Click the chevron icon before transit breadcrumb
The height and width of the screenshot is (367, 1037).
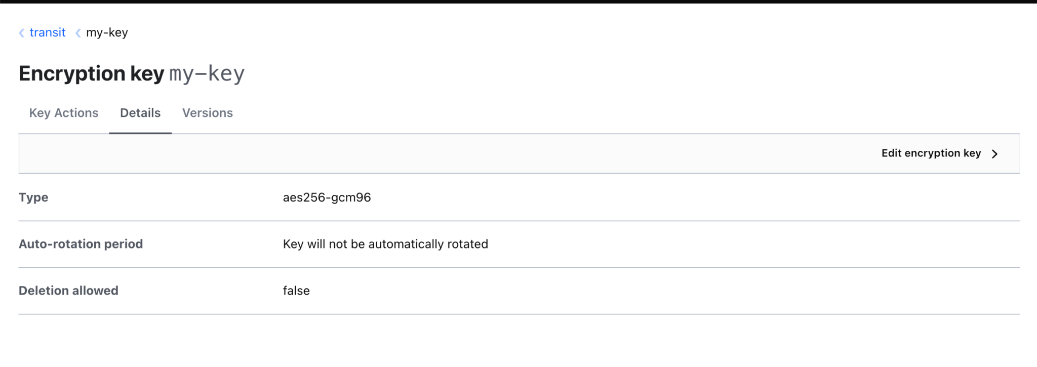(21, 32)
